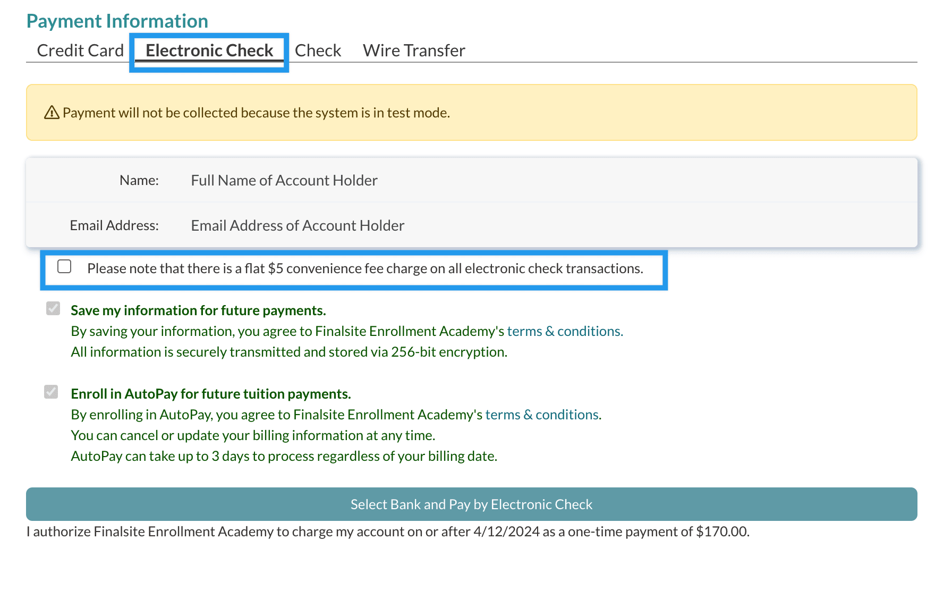This screenshot has height=590, width=935.
Task: Click 'Save my information for future payments.' label
Action: (198, 310)
